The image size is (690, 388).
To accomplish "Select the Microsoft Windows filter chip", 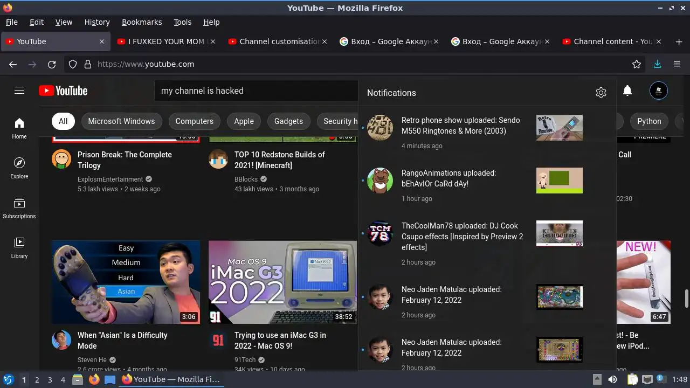I will [x=121, y=121].
